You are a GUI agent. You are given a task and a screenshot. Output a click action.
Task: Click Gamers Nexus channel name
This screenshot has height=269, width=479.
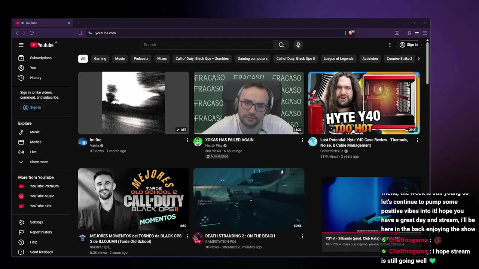click(332, 151)
